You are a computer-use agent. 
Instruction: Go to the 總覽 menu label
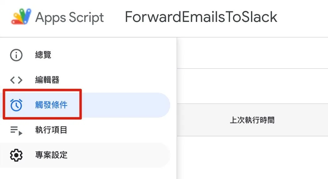click(x=43, y=55)
